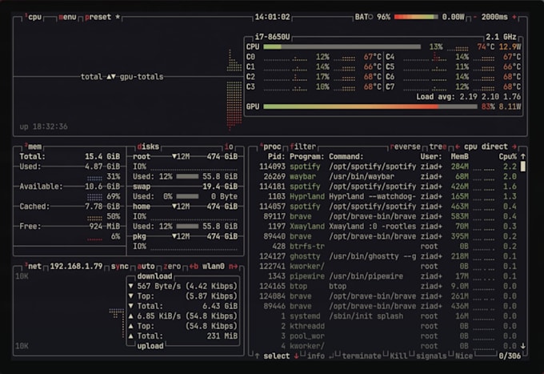This screenshot has width=544, height=374.
Task: Click info in the process footer
Action: (x=316, y=356)
